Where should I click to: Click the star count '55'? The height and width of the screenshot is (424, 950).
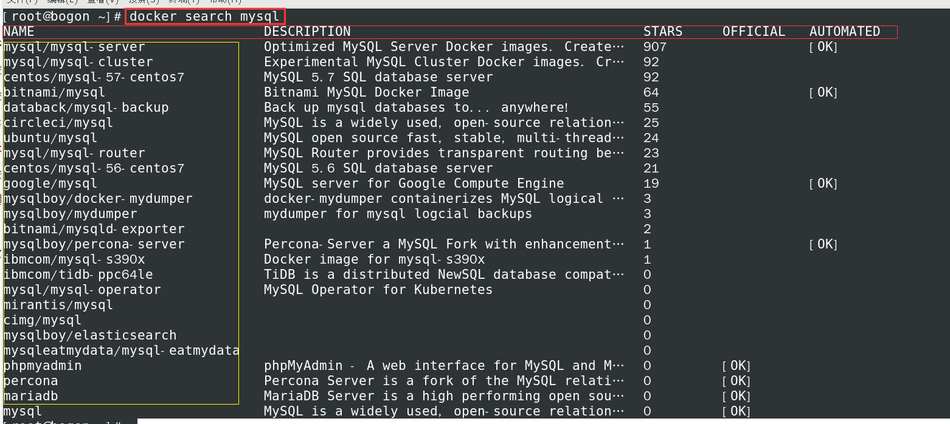[x=651, y=108]
